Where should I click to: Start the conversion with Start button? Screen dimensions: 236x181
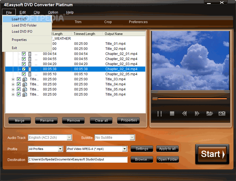[212, 154]
